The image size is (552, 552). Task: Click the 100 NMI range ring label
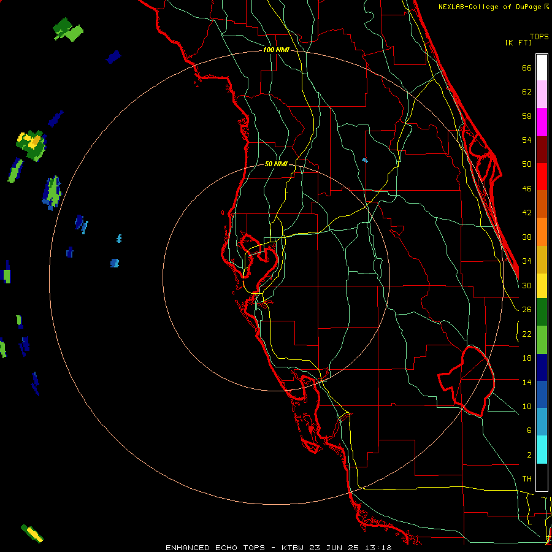(276, 50)
